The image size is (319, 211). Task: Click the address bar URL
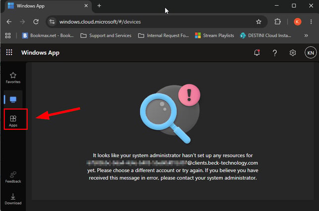100,22
